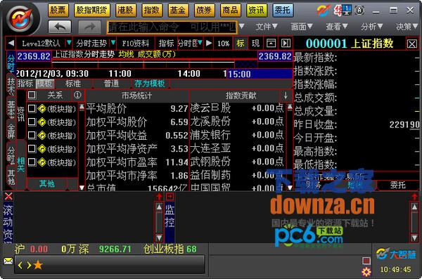Click the yellow flower icon at bottom right
This screenshot has width=422, height=279.
tap(366, 272)
